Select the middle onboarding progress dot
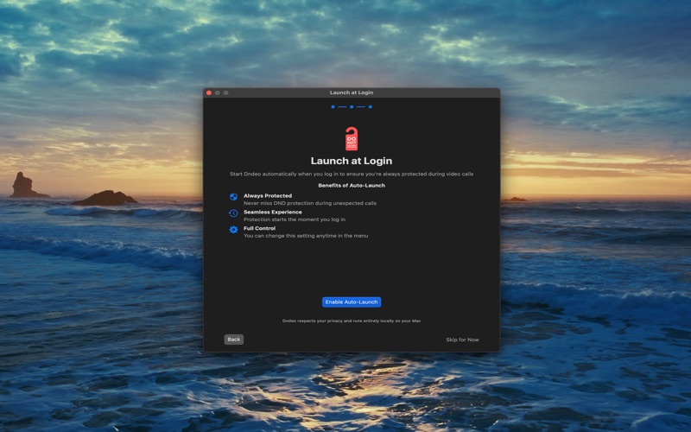This screenshot has height=432, width=691. (352, 106)
